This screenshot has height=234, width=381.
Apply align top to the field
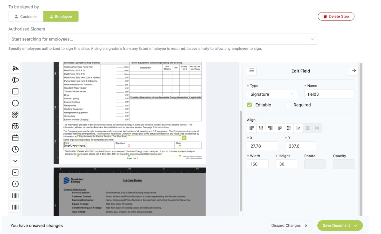click(x=280, y=128)
